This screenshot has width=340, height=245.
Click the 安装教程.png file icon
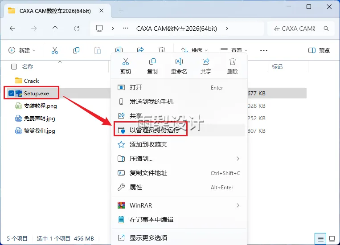click(x=19, y=106)
